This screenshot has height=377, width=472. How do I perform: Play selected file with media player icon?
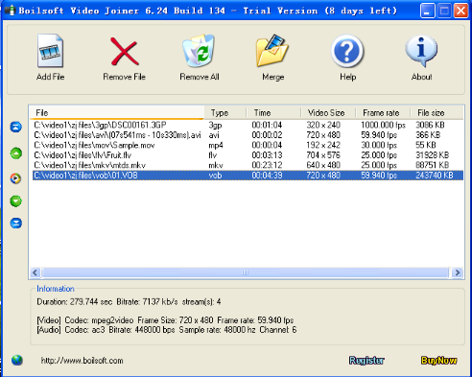click(x=15, y=178)
